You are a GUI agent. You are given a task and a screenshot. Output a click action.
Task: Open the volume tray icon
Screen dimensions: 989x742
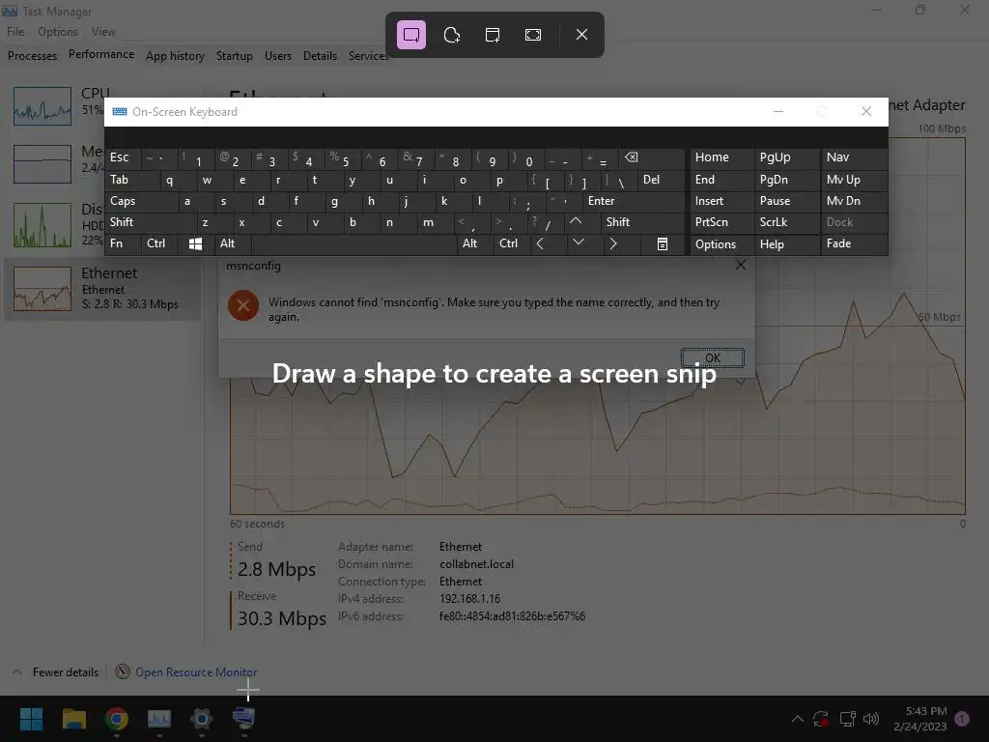[x=871, y=719]
